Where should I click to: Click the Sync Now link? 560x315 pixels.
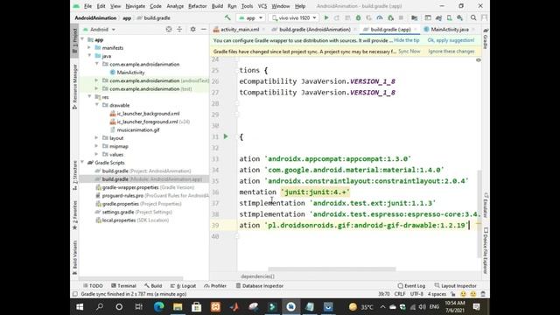(x=409, y=52)
